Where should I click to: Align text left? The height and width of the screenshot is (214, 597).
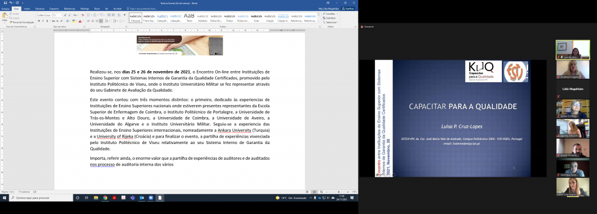tap(89, 21)
